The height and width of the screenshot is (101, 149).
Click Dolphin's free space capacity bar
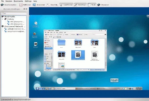coord(97,70)
